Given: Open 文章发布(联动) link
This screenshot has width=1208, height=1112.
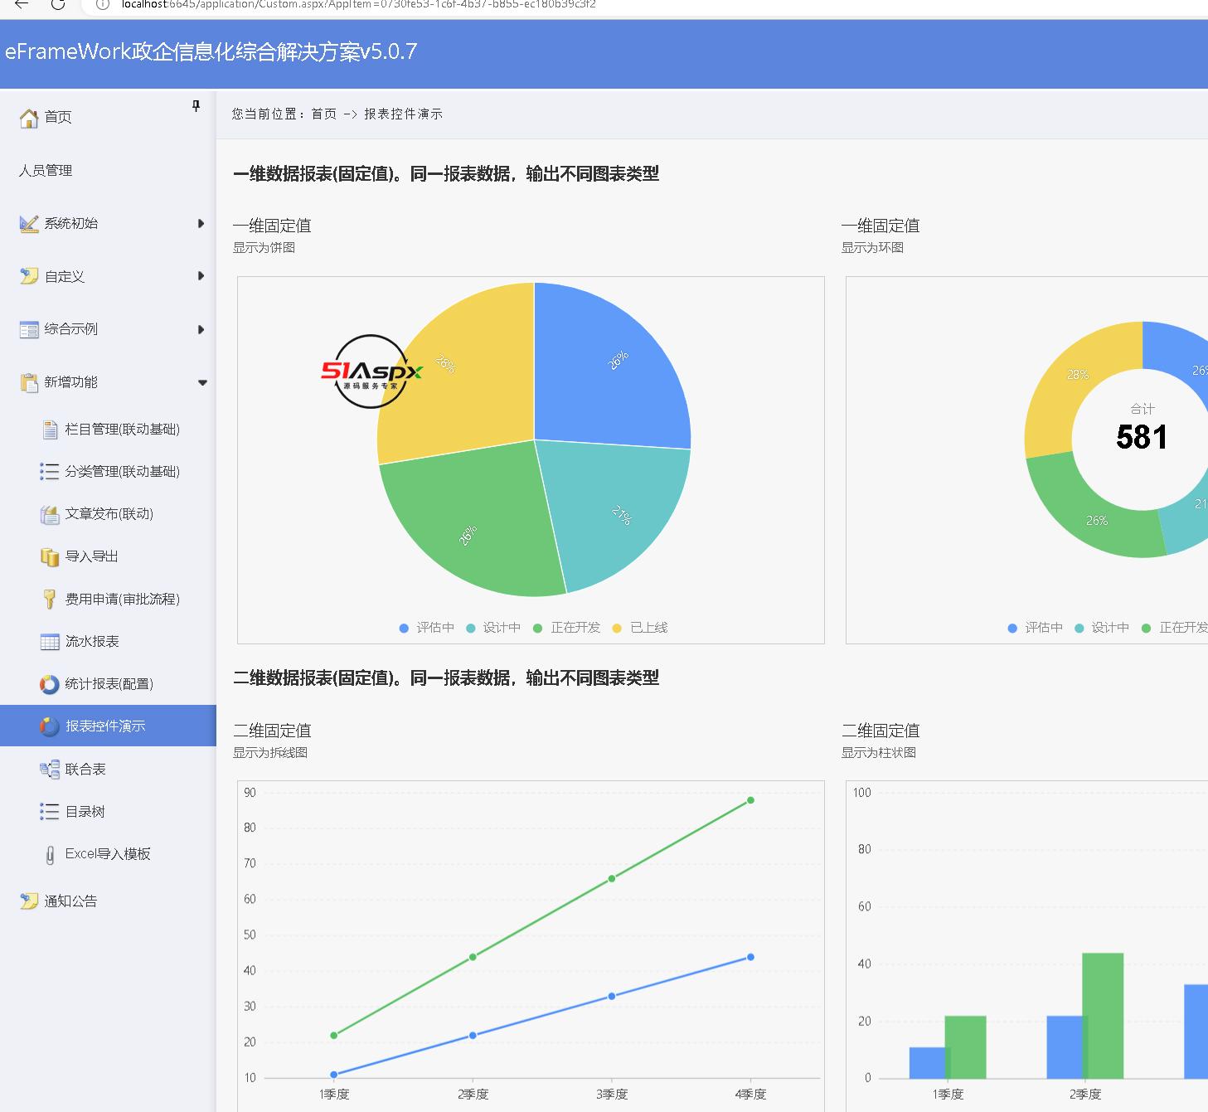Looking at the screenshot, I should tap(109, 514).
